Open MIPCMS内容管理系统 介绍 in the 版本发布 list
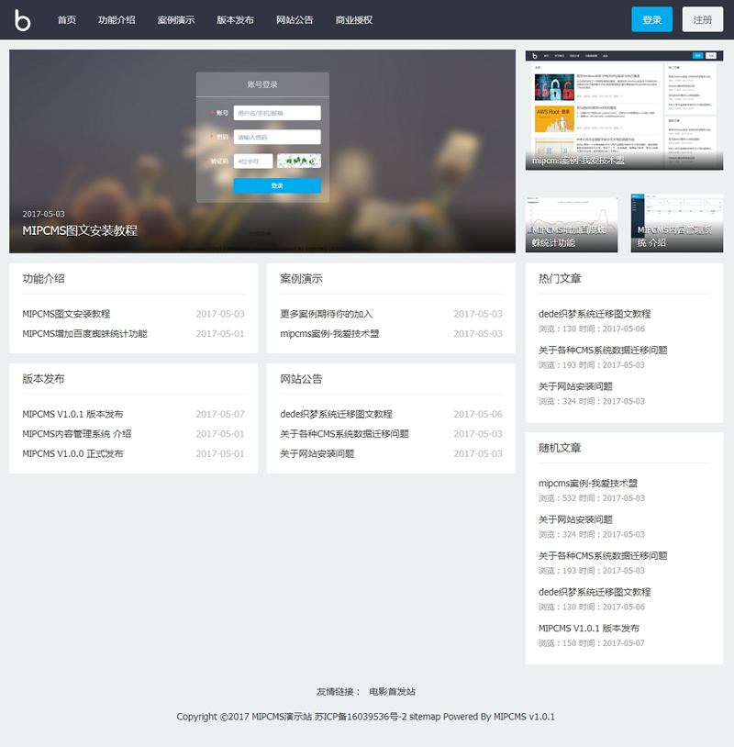734x747 pixels. click(77, 434)
